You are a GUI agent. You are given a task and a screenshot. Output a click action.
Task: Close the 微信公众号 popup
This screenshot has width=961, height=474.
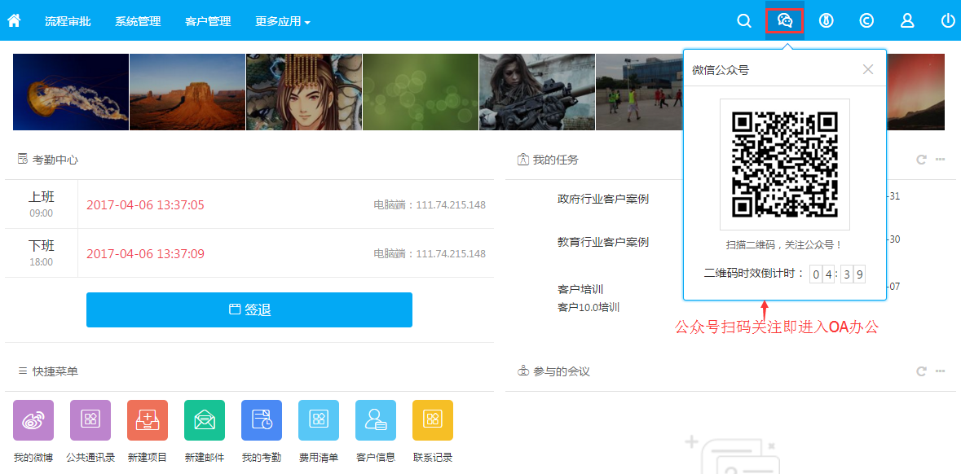click(868, 69)
